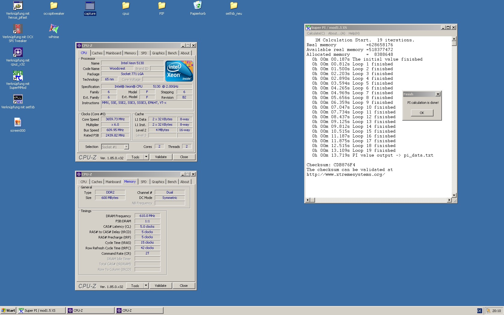Screen dimensions: 504x315
Task: Open the PIF folder icon
Action: [x=162, y=5]
